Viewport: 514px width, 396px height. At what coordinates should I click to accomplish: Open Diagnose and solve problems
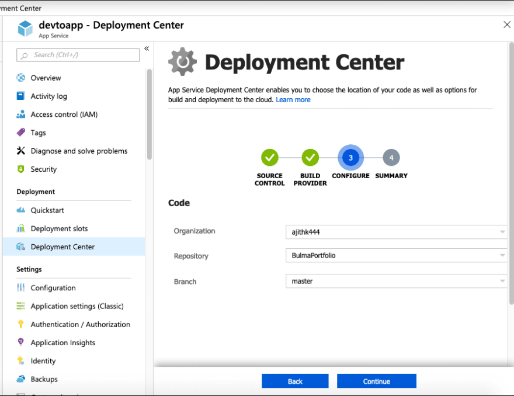(74, 151)
